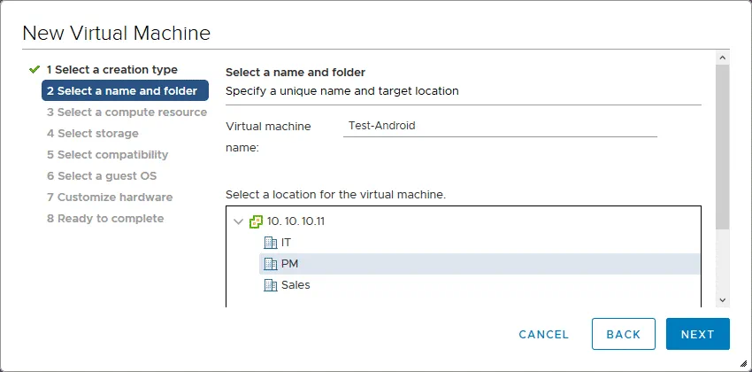
Task: Select the Sales folder location
Action: pos(295,285)
